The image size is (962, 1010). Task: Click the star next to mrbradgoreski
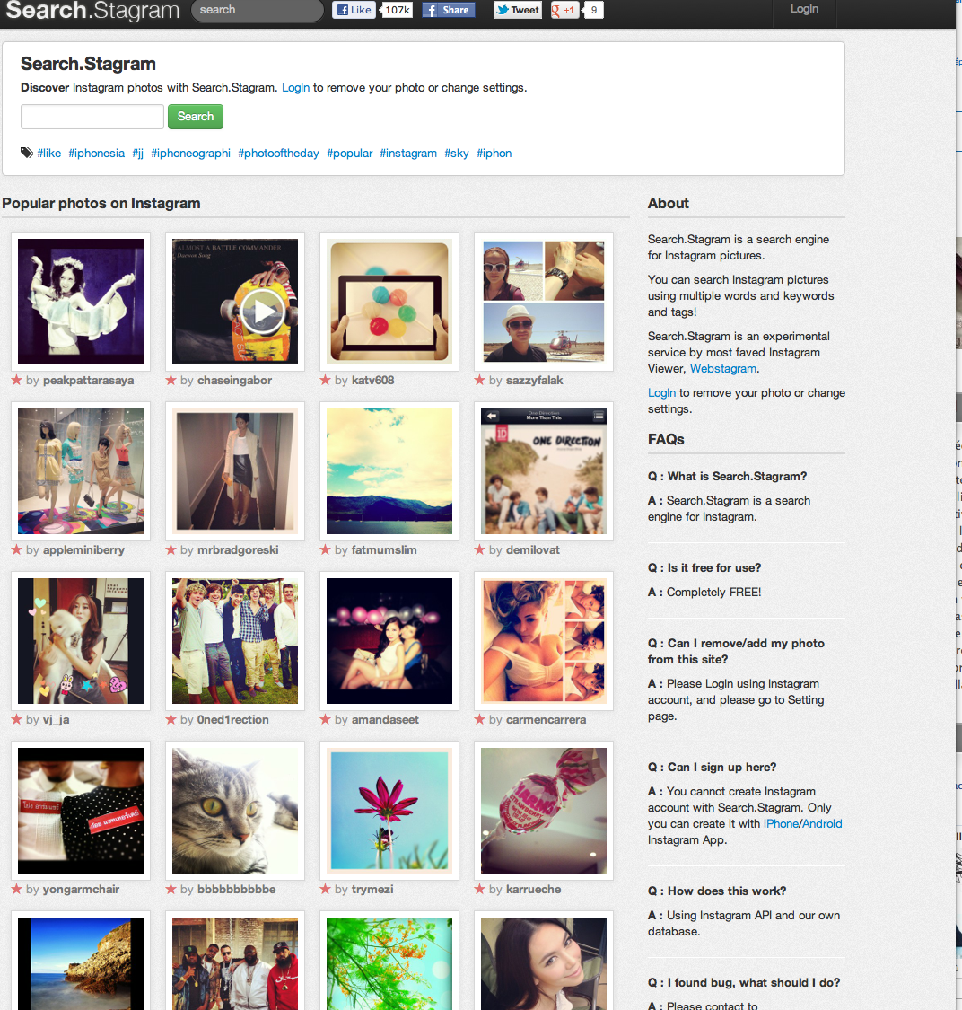pos(171,549)
